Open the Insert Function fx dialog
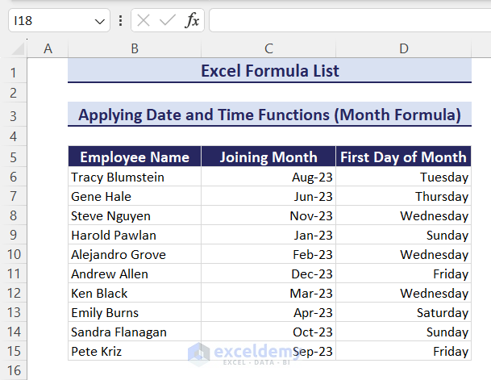This screenshot has height=380, width=491. (192, 21)
